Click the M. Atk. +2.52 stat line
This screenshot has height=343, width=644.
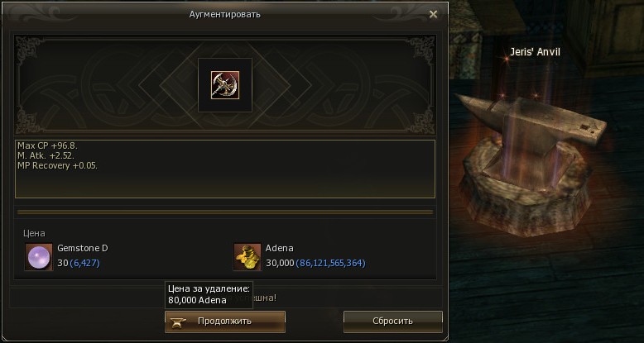[46, 156]
